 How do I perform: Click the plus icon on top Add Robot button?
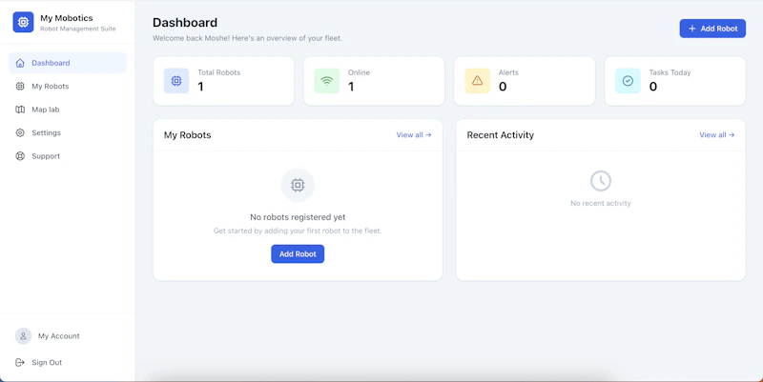pos(692,29)
